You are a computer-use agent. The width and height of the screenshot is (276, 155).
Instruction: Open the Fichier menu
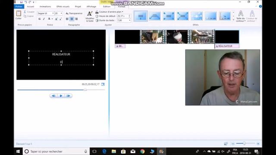pos(19,6)
